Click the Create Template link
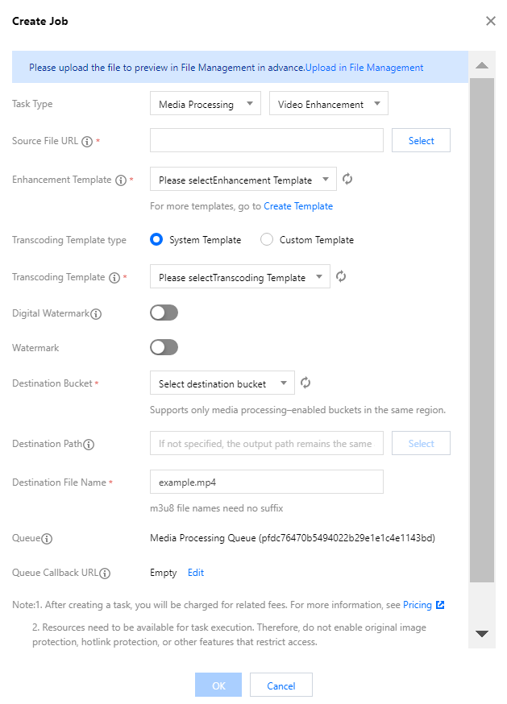 (x=298, y=206)
